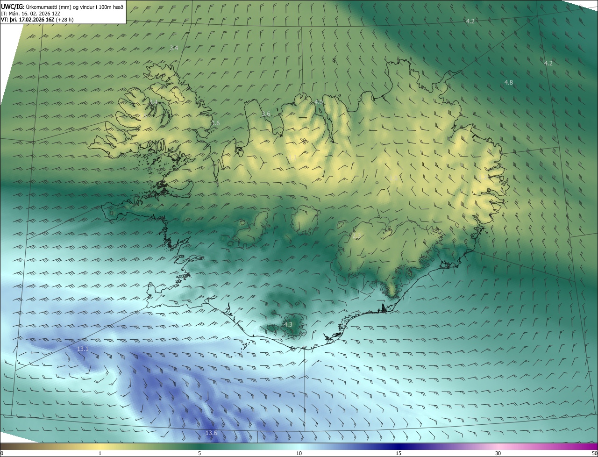Click the 10 tick on the color scale
The width and height of the screenshot is (598, 457).
(x=299, y=453)
